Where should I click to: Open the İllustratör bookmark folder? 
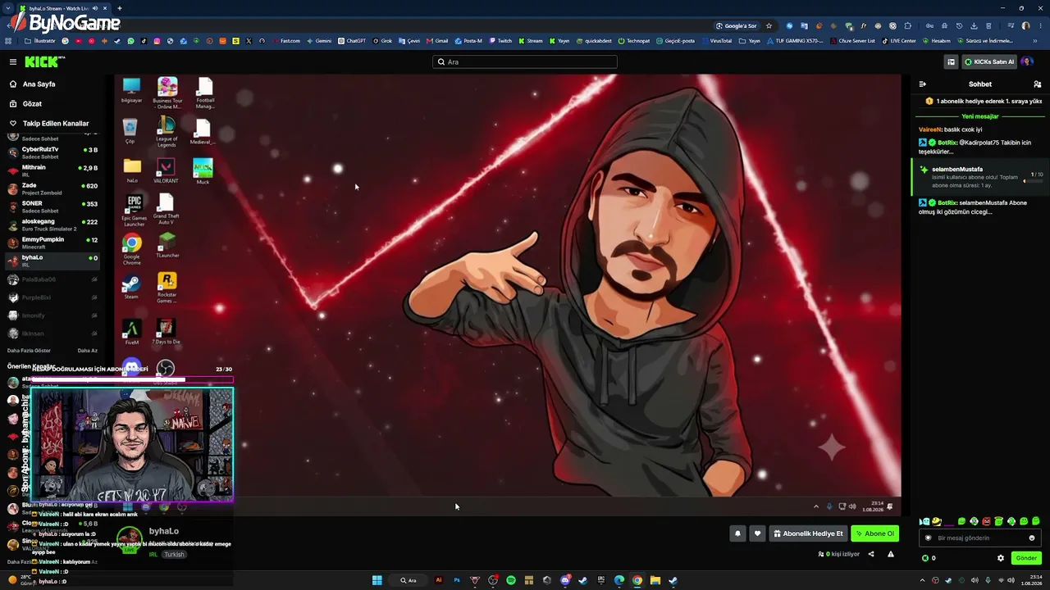(40, 41)
